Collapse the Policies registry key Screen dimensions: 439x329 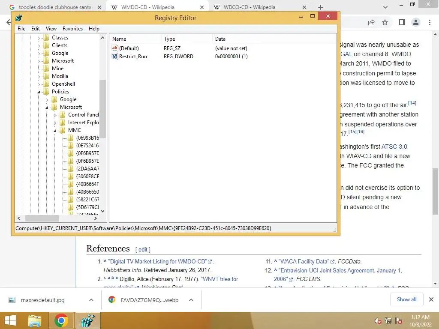click(39, 92)
